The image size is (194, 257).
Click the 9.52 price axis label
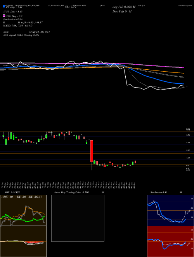[188, 135]
